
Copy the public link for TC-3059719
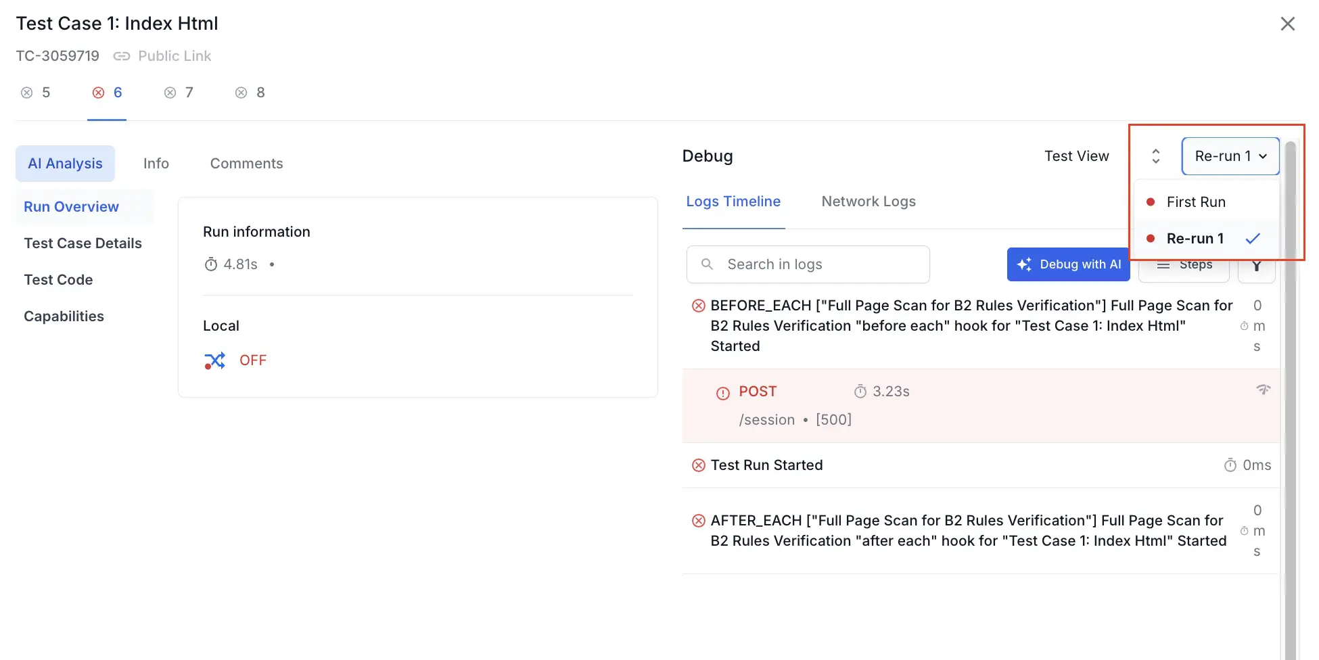click(x=122, y=55)
